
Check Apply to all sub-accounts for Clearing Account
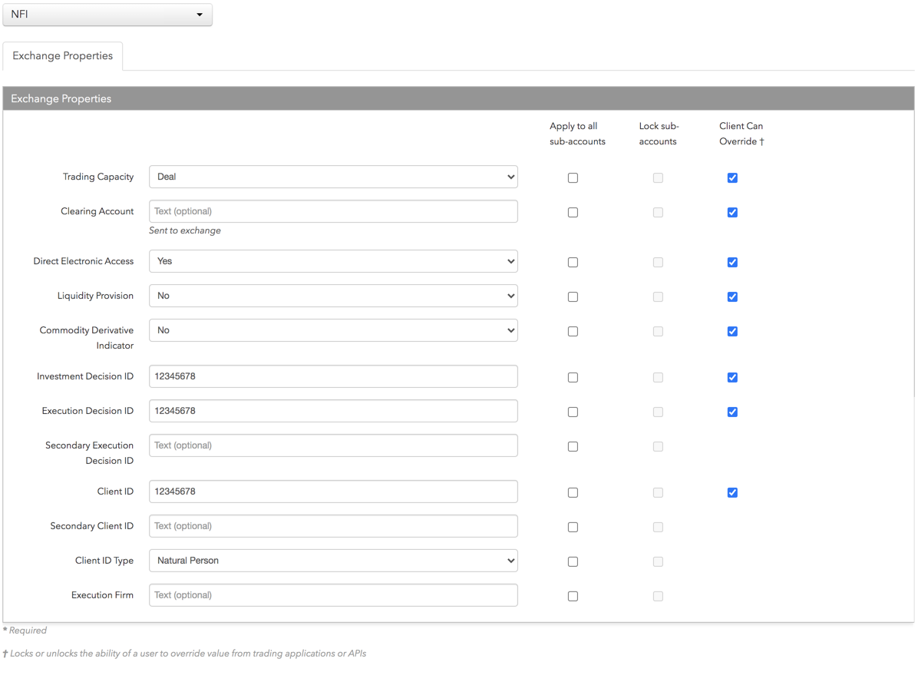(573, 212)
